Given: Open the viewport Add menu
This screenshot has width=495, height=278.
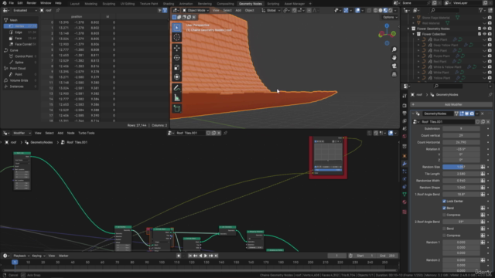Looking at the screenshot, I should [238, 10].
